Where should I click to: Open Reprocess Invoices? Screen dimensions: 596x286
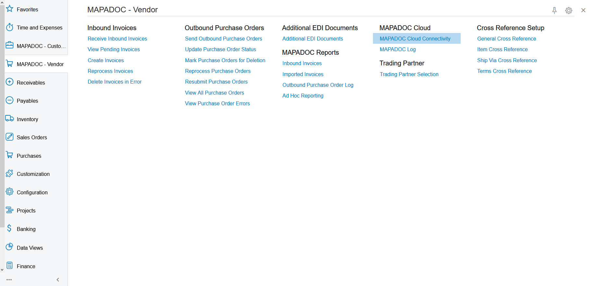tap(110, 71)
